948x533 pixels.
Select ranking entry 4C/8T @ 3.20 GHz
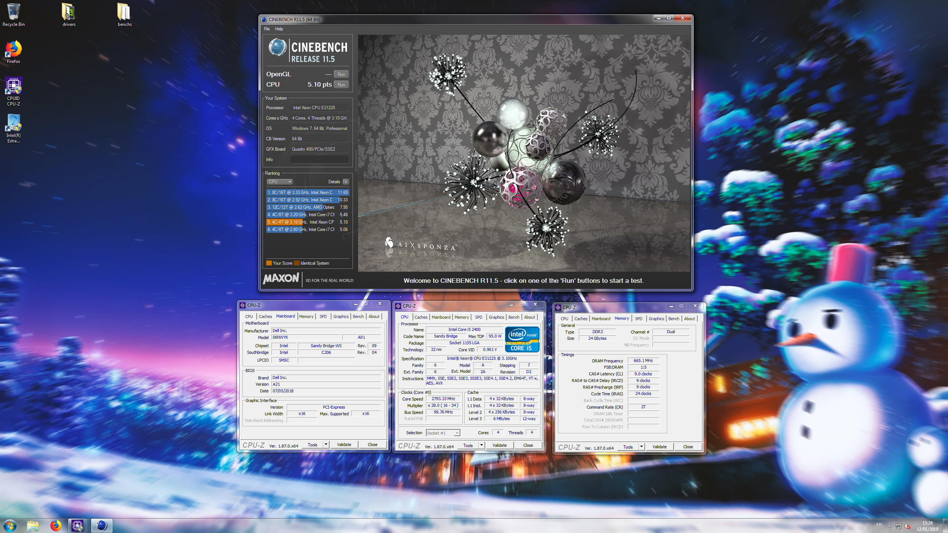[307, 215]
